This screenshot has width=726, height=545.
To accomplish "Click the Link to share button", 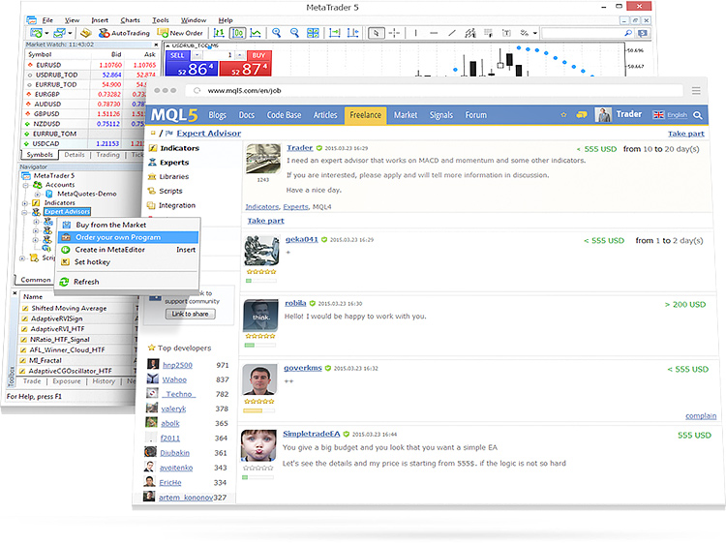I will [x=191, y=314].
